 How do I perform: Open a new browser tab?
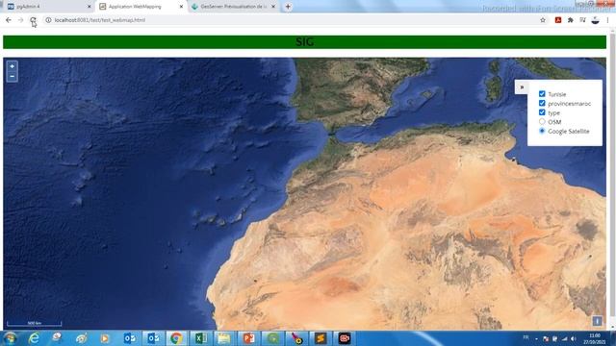pos(288,7)
